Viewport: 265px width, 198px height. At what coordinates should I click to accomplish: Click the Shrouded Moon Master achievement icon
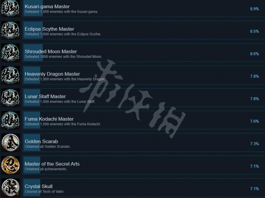(x=10, y=53)
